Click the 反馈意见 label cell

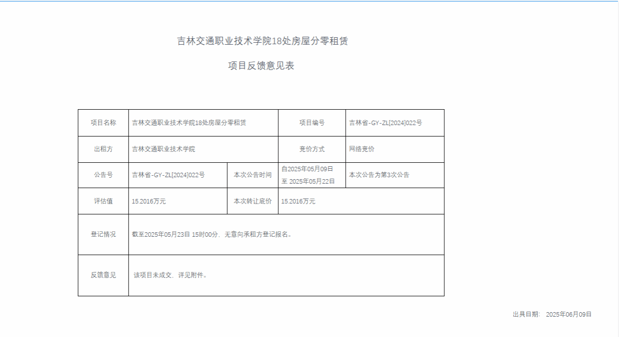(103, 275)
